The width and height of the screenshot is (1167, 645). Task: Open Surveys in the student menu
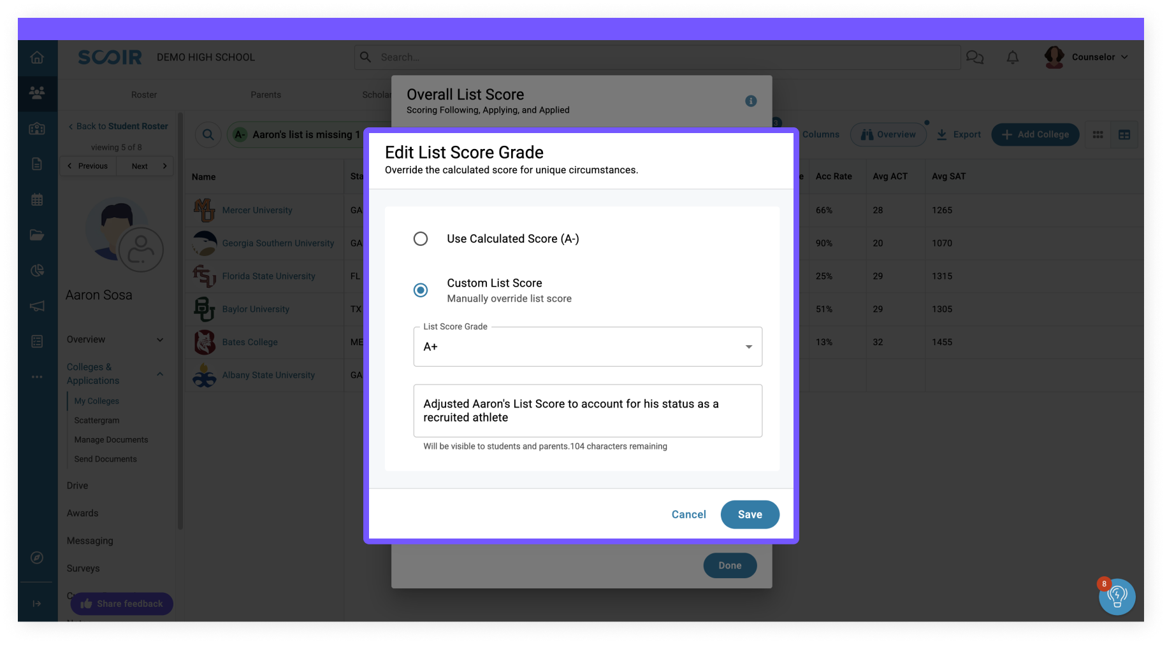[83, 569]
